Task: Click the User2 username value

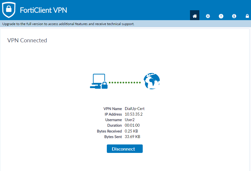Action: (130, 120)
